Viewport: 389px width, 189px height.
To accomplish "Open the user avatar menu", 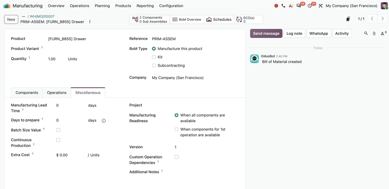I will pos(384,6).
